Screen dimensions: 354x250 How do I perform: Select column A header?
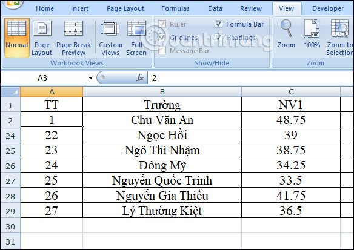tap(52, 92)
